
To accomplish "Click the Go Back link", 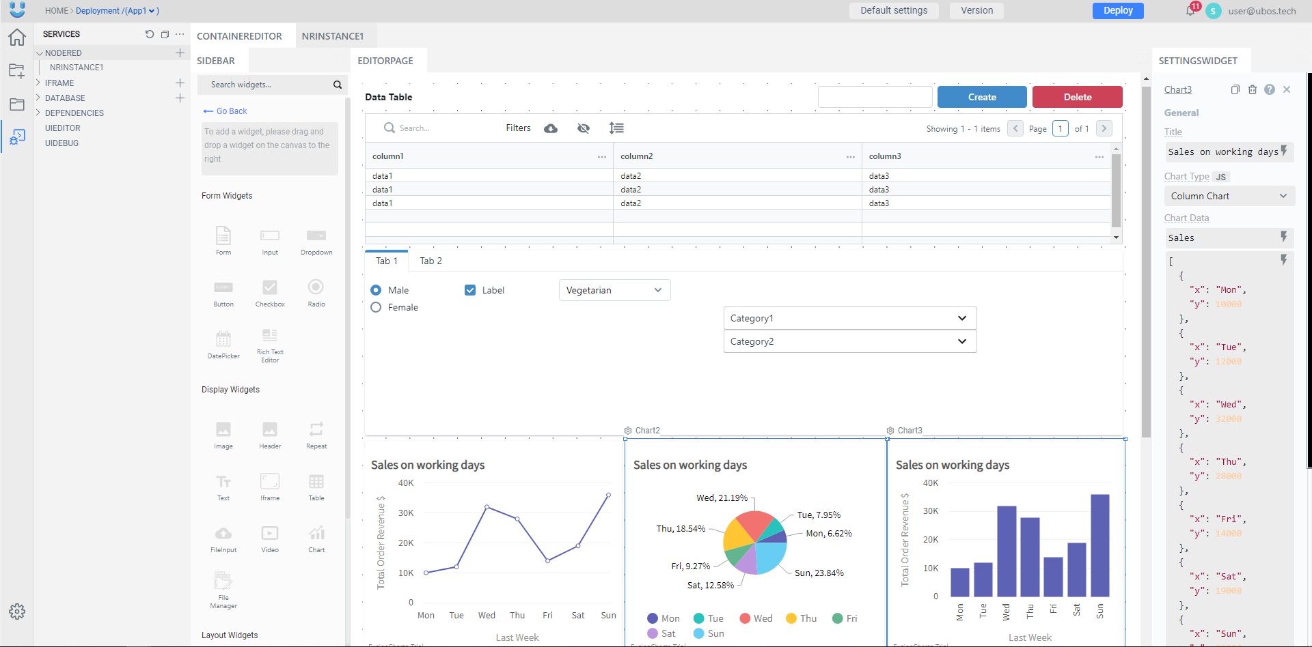I will click(x=225, y=111).
